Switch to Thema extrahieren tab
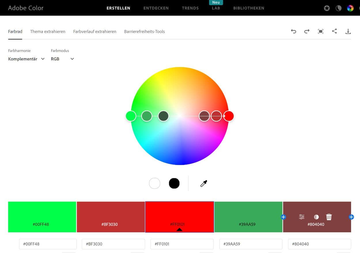 click(x=48, y=32)
